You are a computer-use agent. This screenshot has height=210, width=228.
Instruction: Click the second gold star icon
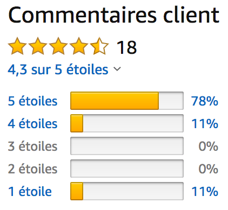pos(38,46)
